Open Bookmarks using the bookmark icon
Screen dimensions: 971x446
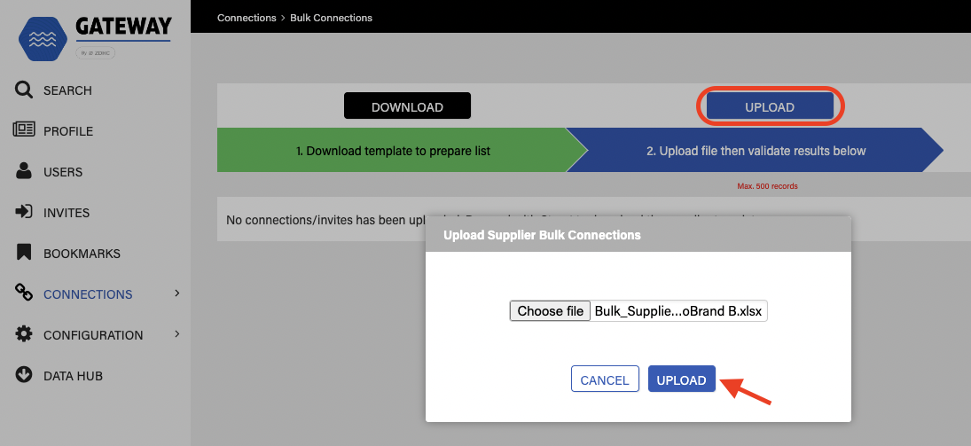click(x=25, y=253)
